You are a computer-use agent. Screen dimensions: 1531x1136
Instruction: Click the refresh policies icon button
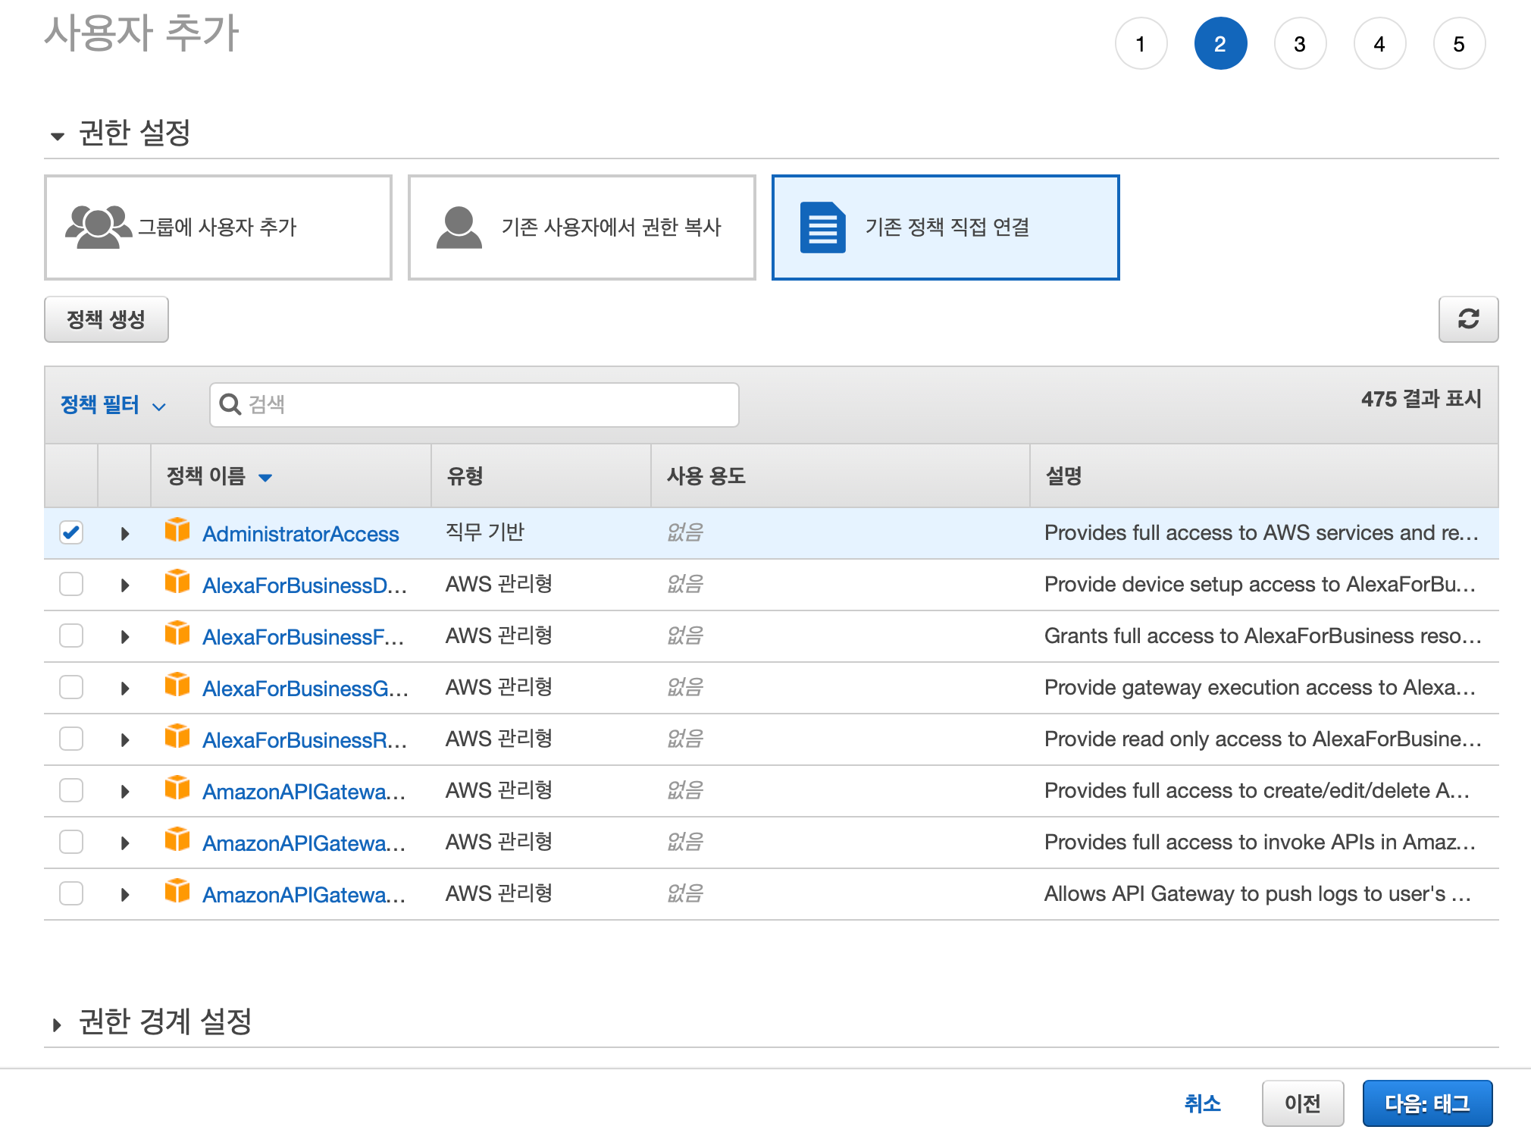click(x=1468, y=319)
